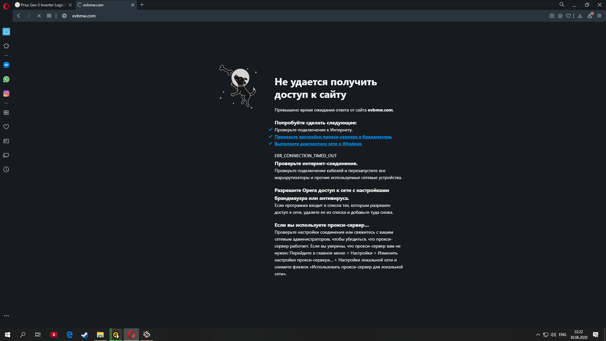Open the Downloads icon in the toolbar
606x341 pixels.
pos(580,16)
